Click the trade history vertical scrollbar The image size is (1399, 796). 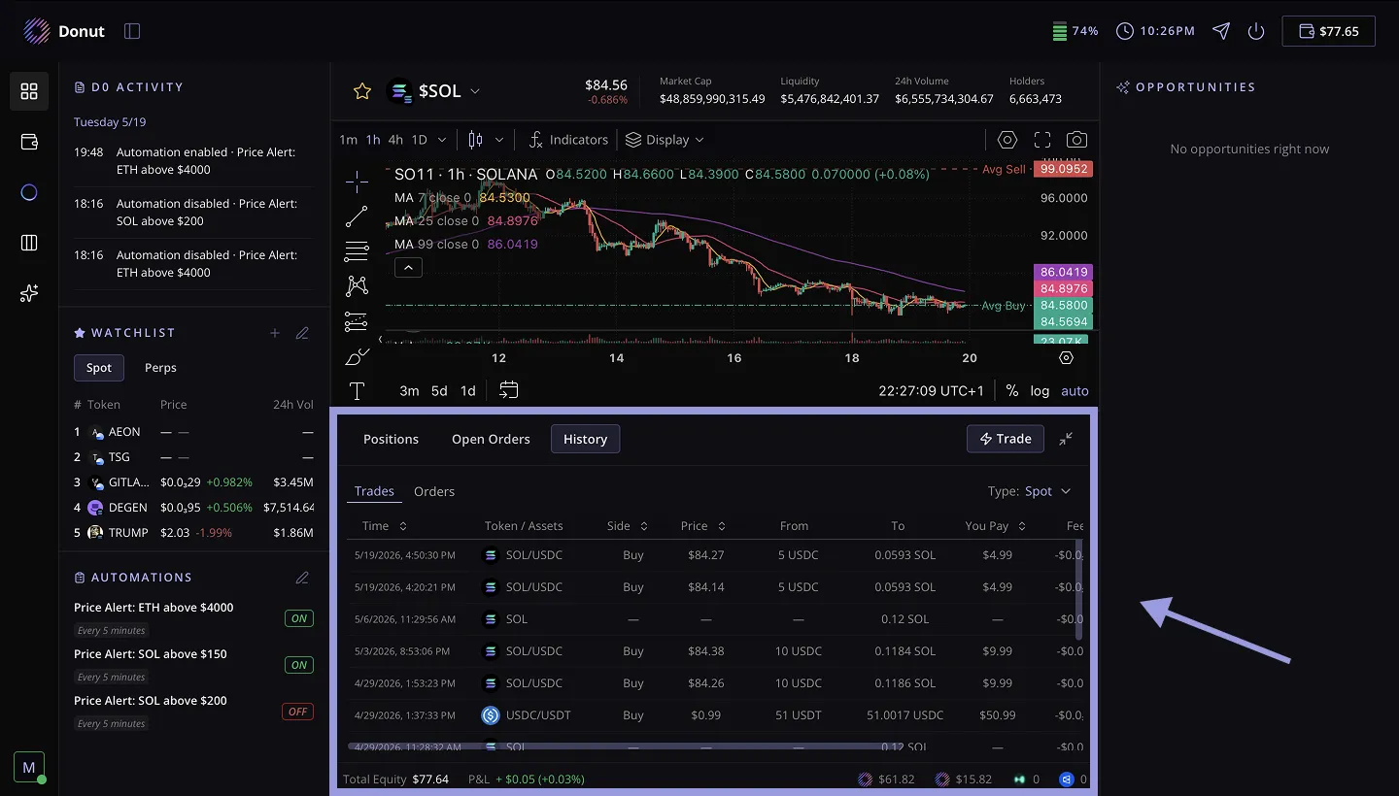pos(1078,588)
